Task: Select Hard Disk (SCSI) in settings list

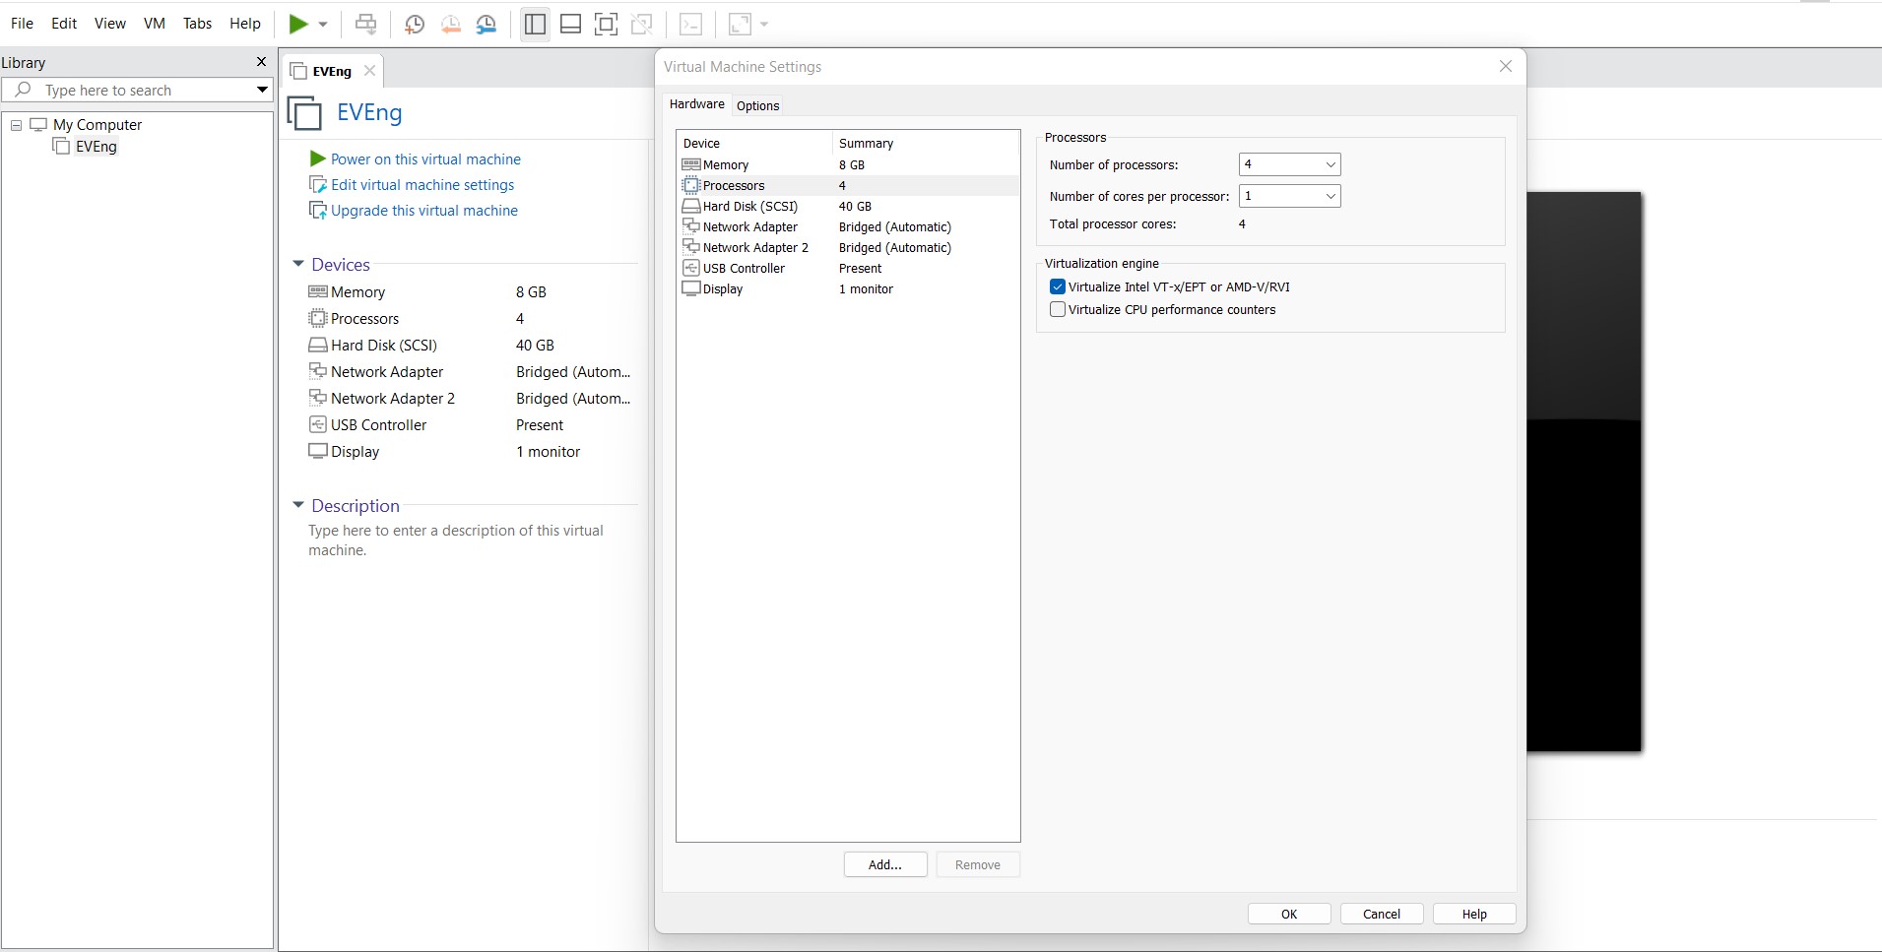Action: point(848,206)
